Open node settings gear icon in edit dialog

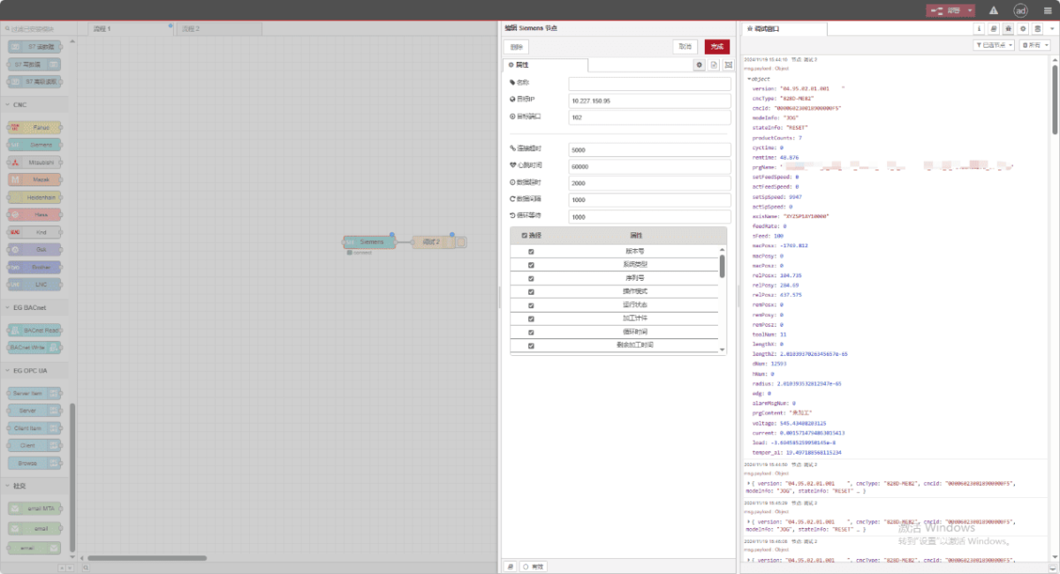point(700,64)
